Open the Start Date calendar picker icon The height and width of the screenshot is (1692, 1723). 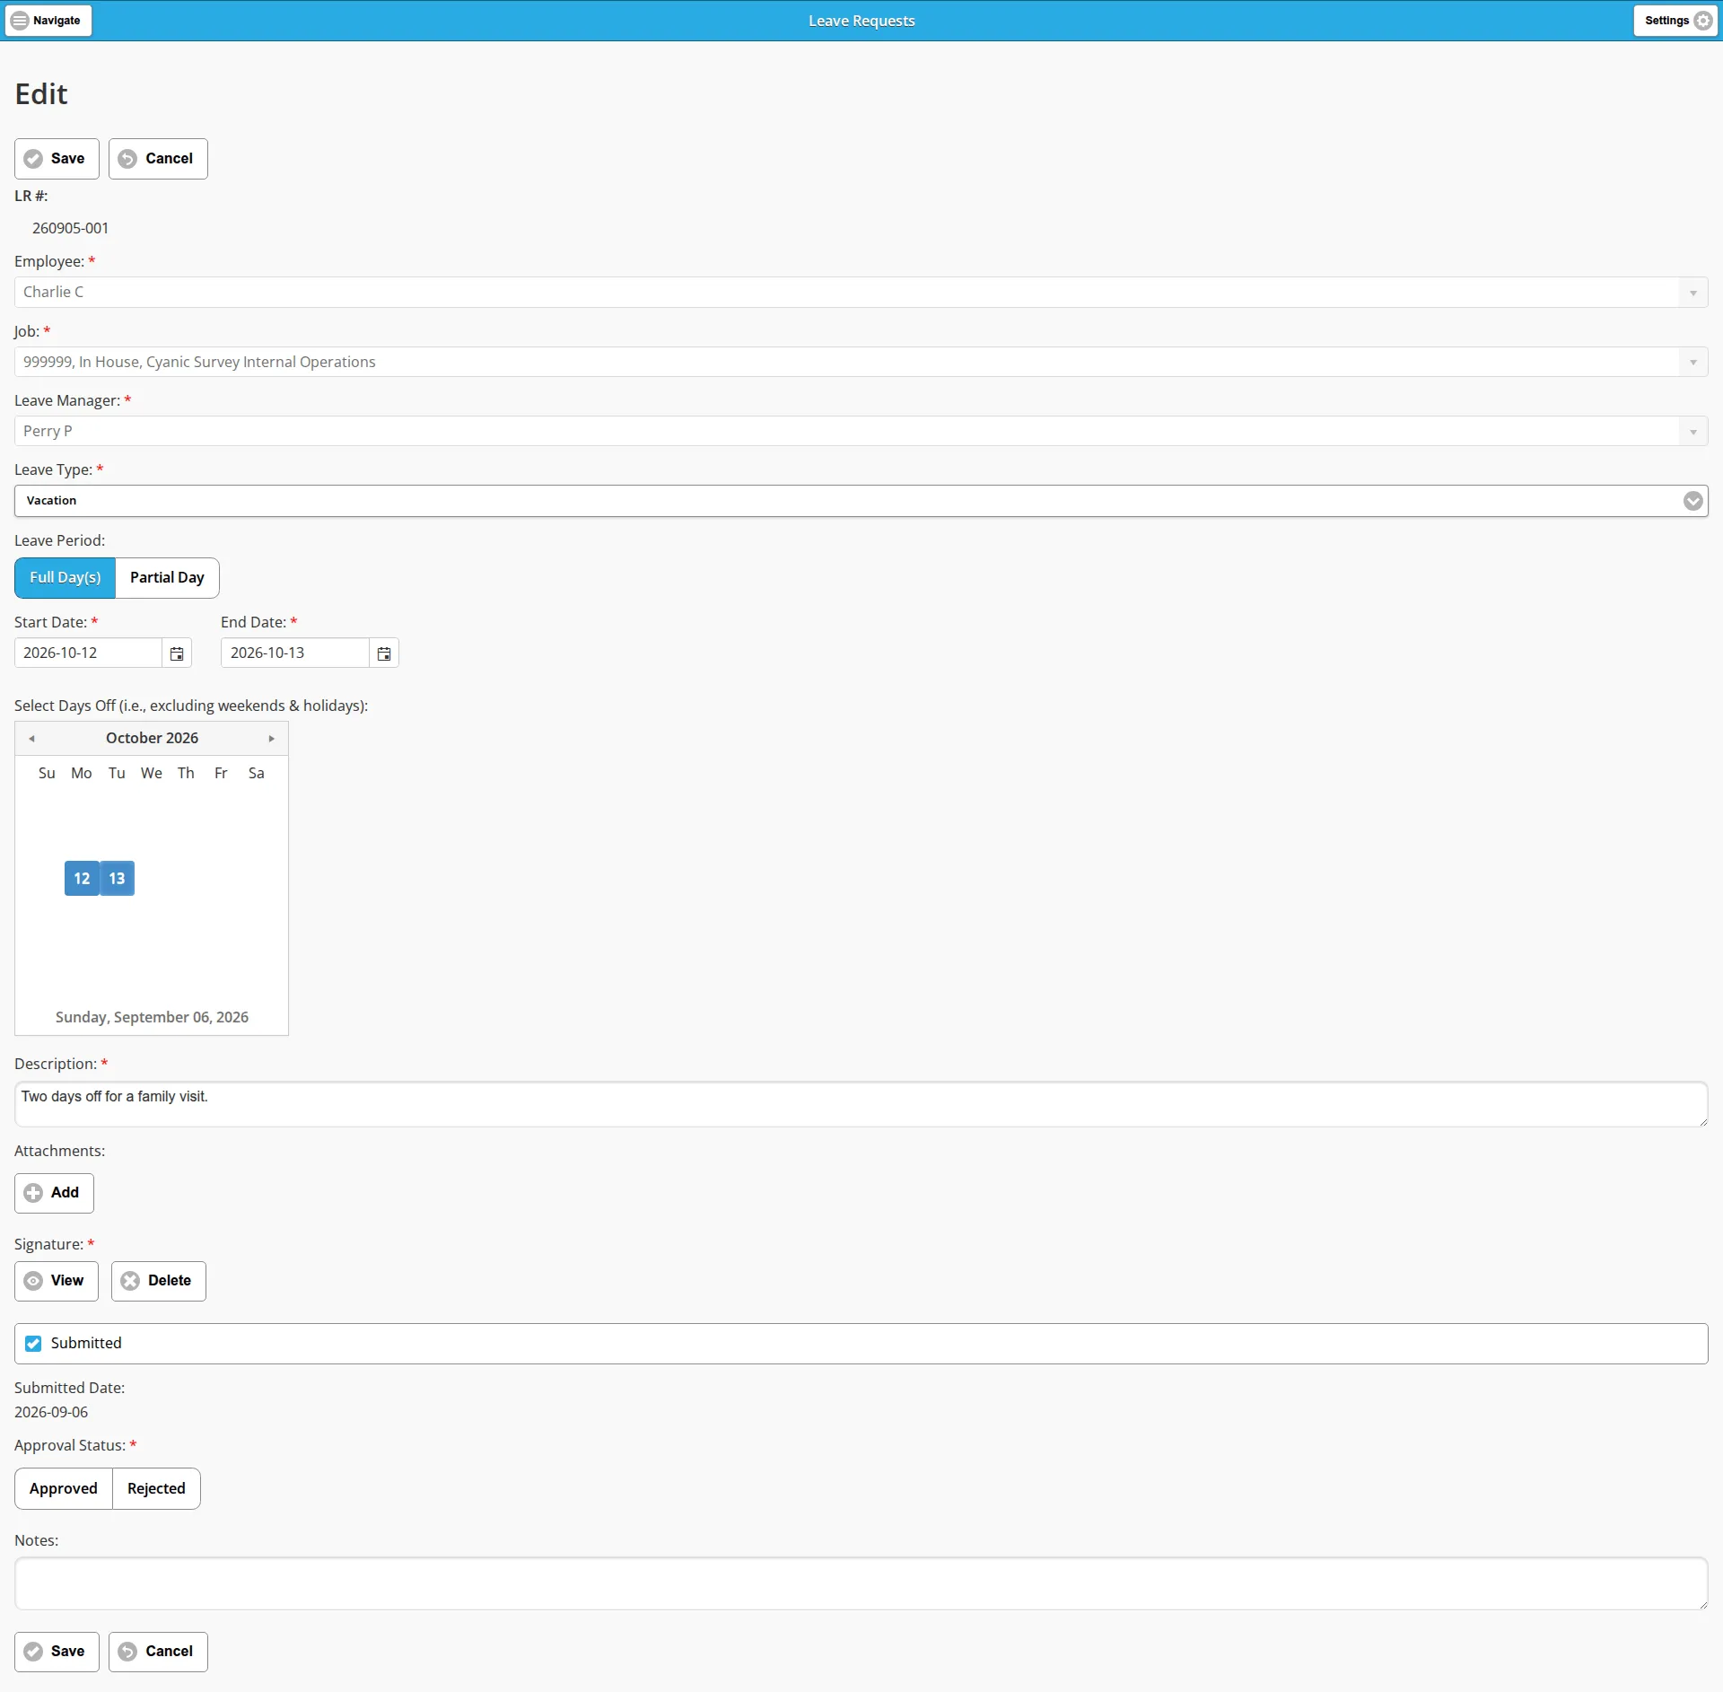point(177,653)
